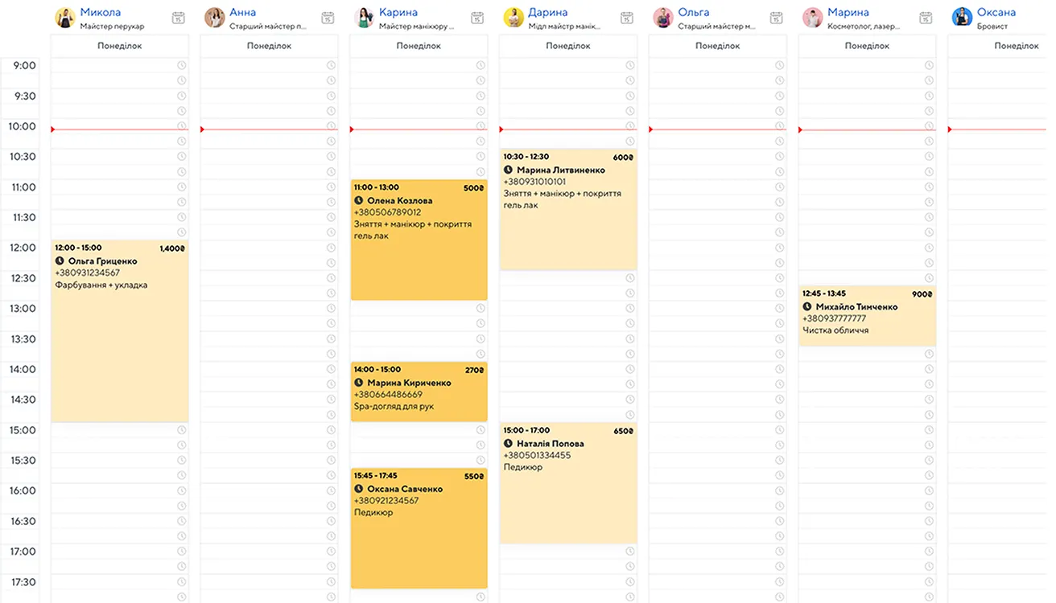Click the Понеділок header in Анна's column

(269, 46)
